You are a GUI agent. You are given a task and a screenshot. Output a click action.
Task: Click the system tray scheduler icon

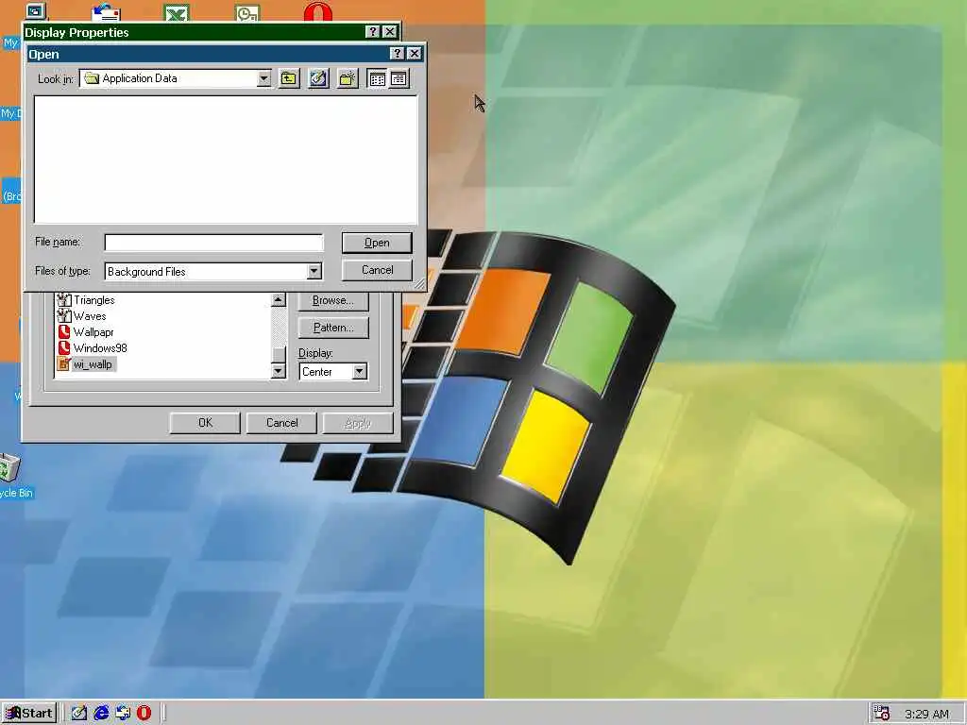pyautogui.click(x=883, y=714)
